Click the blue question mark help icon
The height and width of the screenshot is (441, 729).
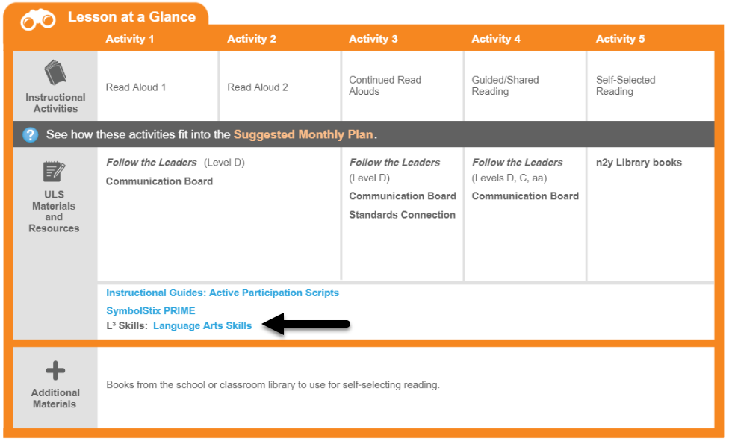pos(30,135)
